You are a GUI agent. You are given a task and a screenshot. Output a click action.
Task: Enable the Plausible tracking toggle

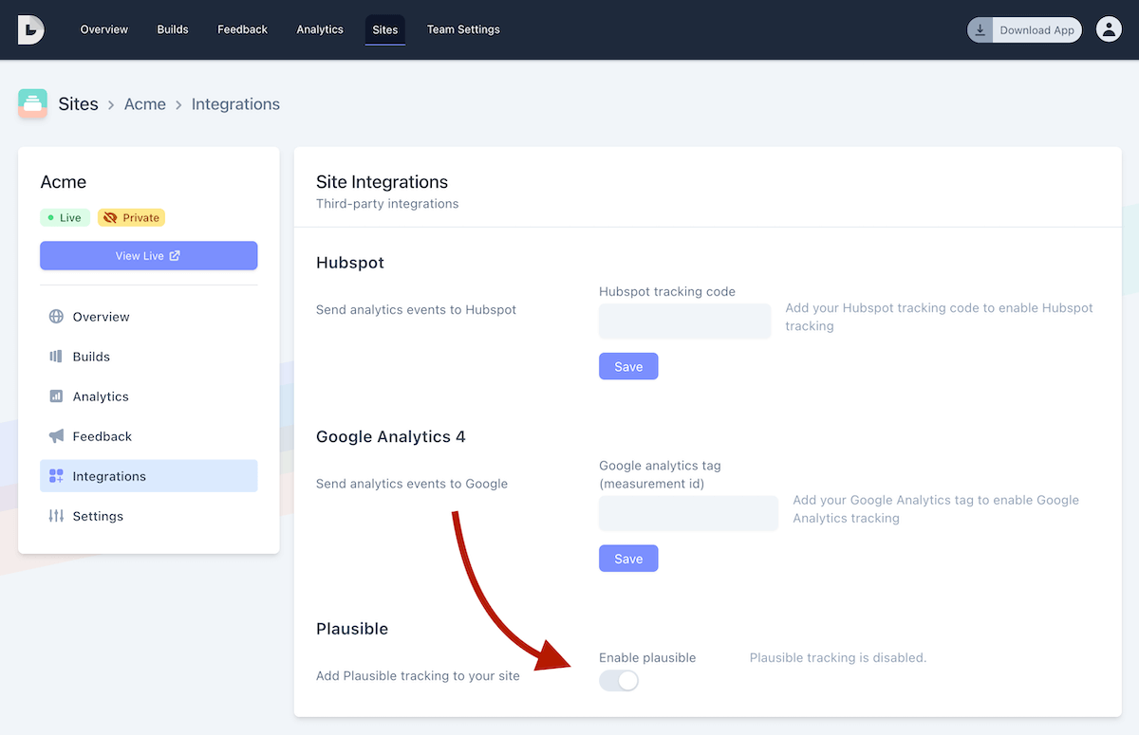tap(618, 680)
